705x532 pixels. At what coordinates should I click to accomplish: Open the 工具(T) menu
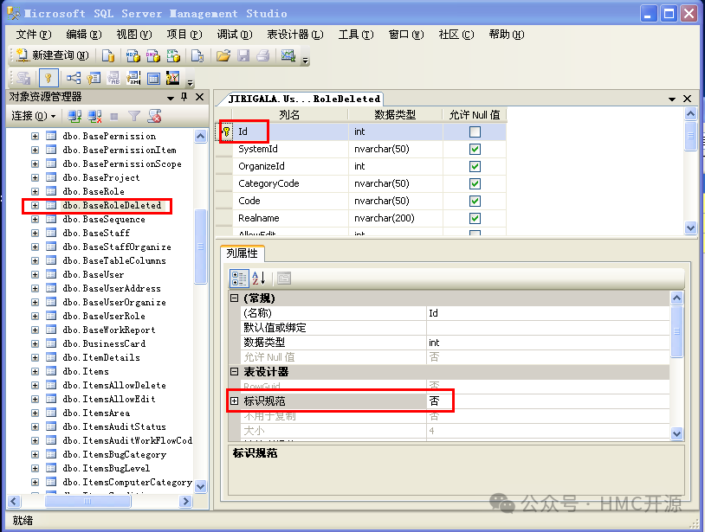coord(356,35)
